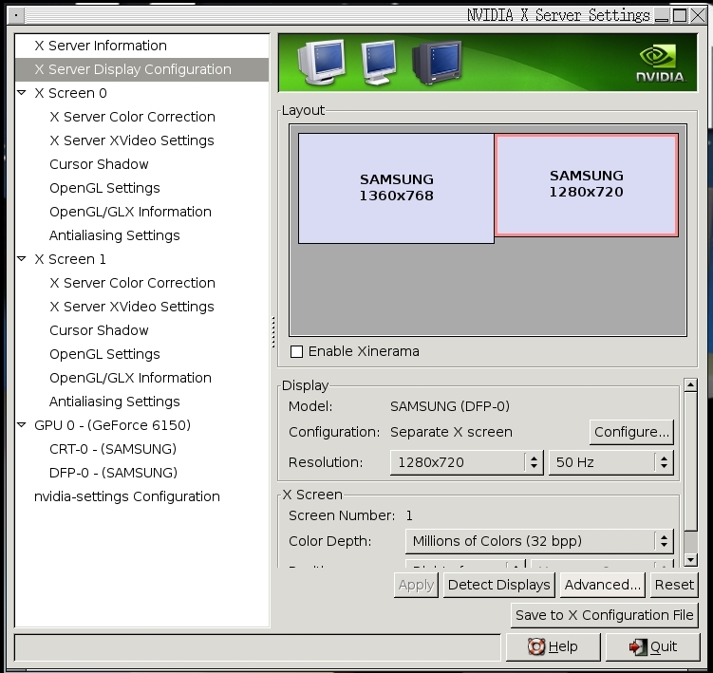
Task: Maximize the NVIDIA X Server Settings window
Action: tap(680, 15)
